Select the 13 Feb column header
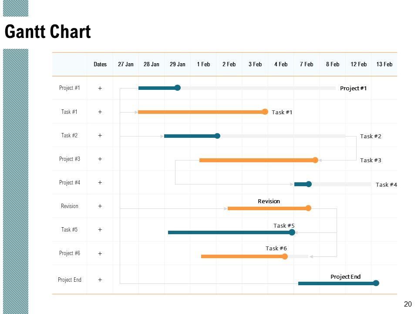 [x=384, y=64]
